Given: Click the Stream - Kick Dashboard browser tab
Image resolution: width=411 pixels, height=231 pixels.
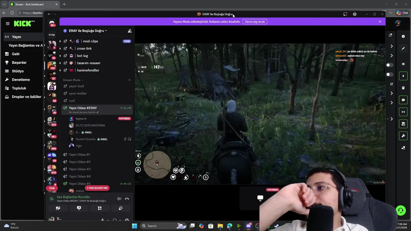Looking at the screenshot, I should coord(34,4).
